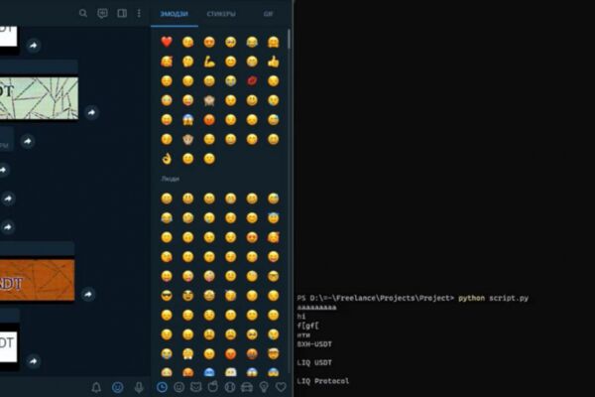Click the 'f[gf[' output line in the terminal

(308, 326)
